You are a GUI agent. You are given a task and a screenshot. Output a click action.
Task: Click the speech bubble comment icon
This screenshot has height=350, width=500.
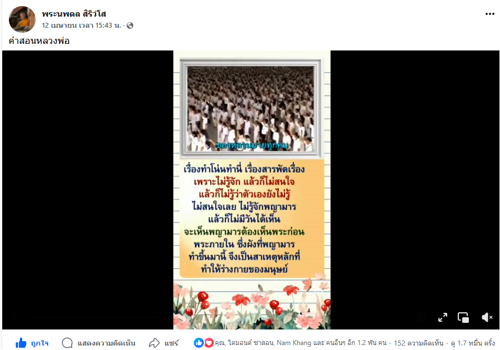pos(67,343)
